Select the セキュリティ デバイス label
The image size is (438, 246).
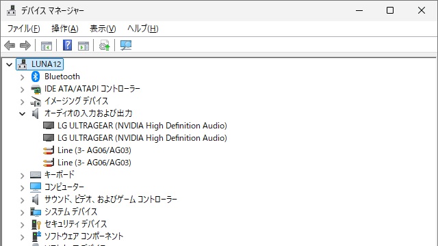pyautogui.click(x=76, y=223)
